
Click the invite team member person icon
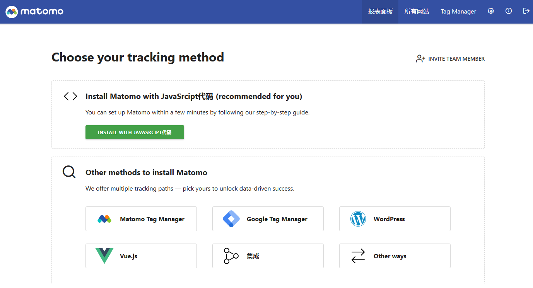point(420,59)
